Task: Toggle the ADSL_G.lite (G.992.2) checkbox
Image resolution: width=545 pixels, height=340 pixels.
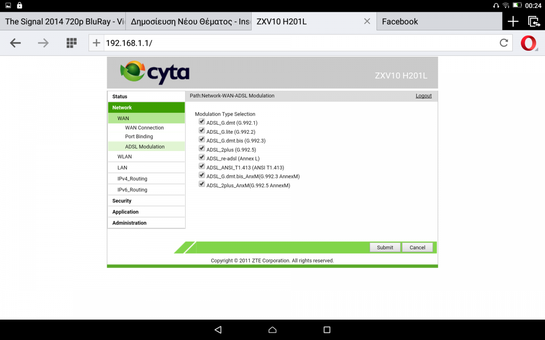Action: coord(202,131)
